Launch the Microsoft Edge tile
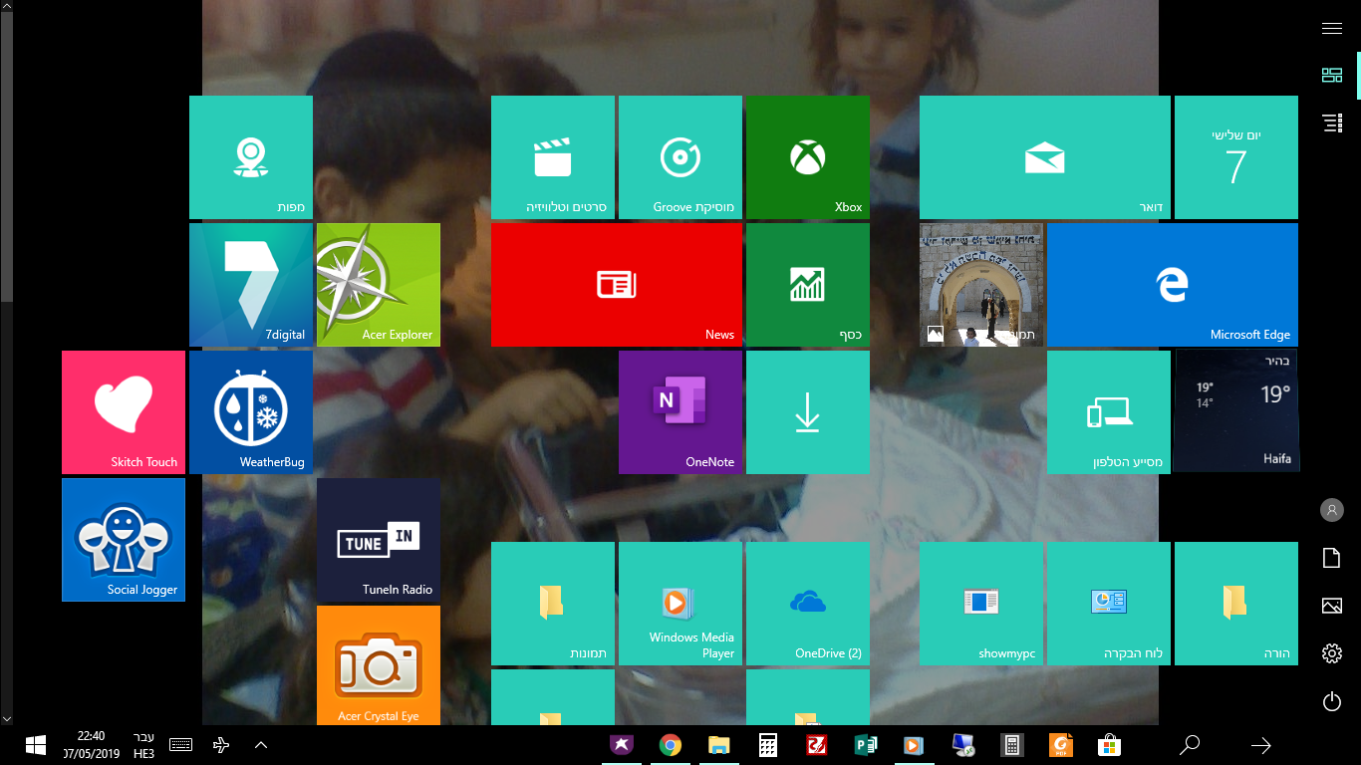The image size is (1361, 765). [1173, 285]
